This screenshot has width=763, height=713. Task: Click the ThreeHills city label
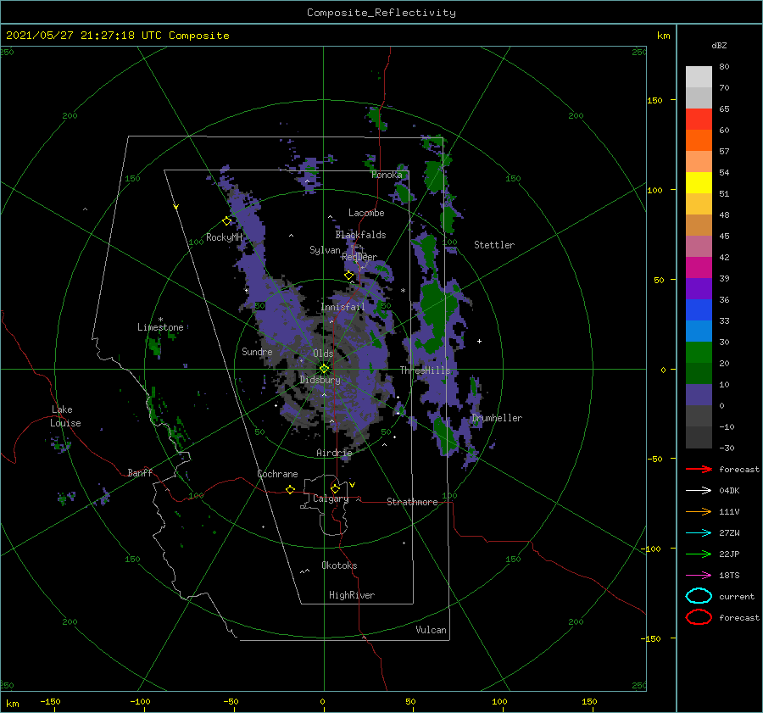click(x=426, y=370)
